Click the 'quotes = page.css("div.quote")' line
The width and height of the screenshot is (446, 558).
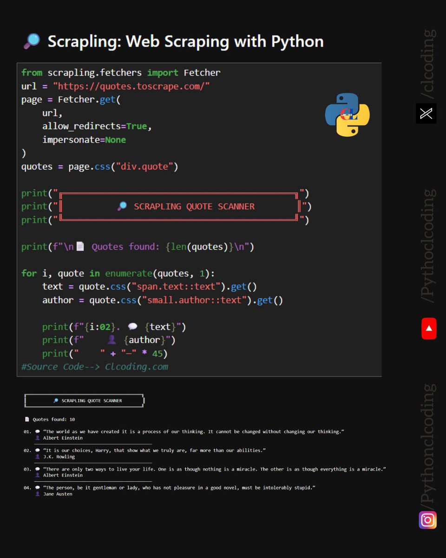click(x=100, y=166)
